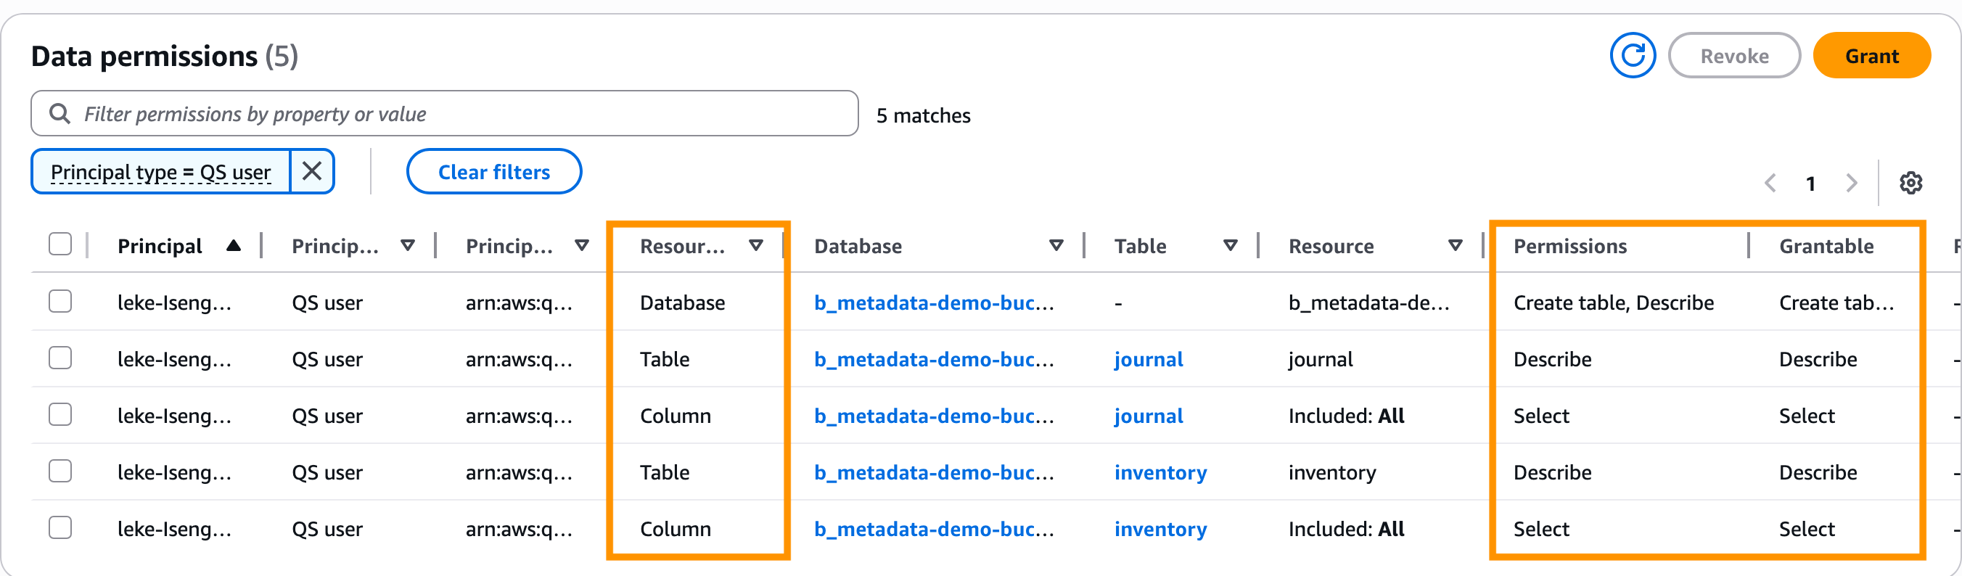Image resolution: width=1962 pixels, height=576 pixels.
Task: Click 'Included: All' in inventory row
Action: [1347, 529]
